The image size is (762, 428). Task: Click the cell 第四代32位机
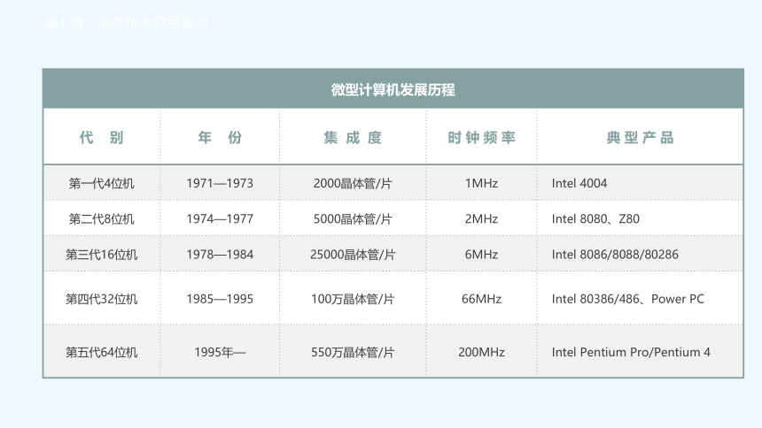click(102, 299)
